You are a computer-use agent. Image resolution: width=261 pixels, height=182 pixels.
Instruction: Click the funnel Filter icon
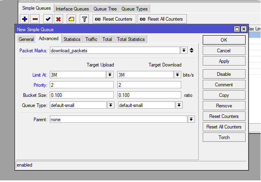click(x=84, y=19)
